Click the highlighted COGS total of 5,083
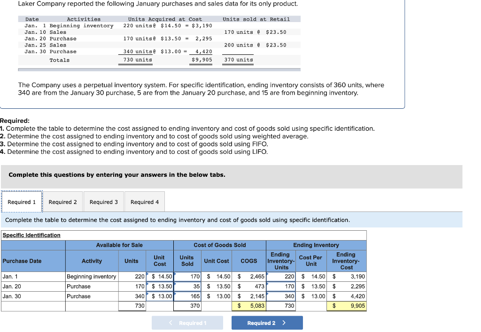 249,306
